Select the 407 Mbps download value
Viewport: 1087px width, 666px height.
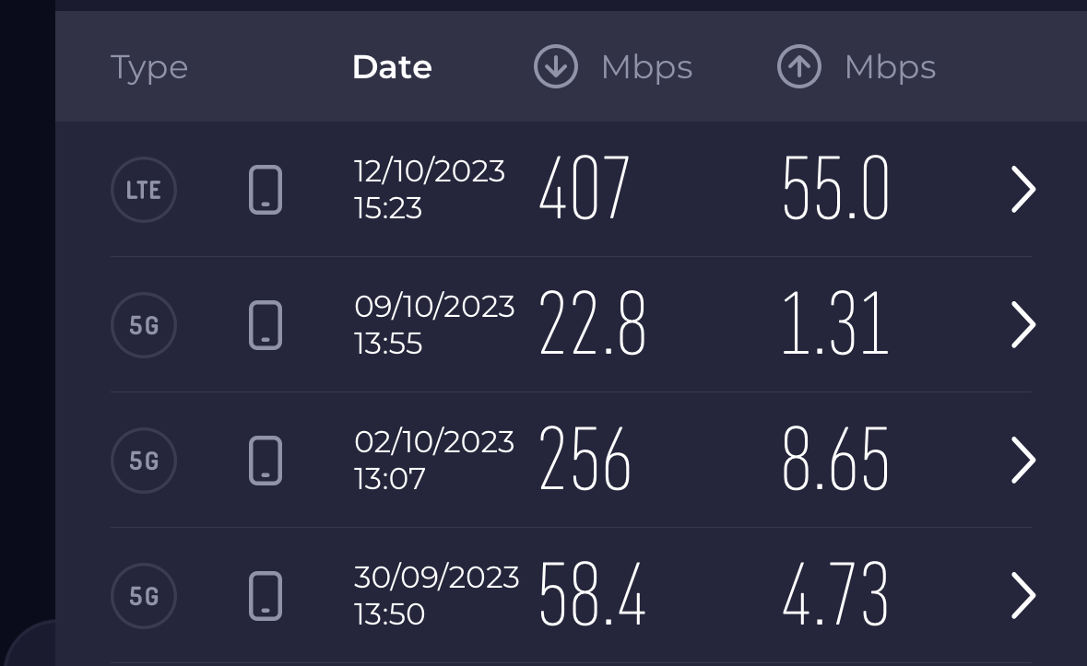click(585, 188)
